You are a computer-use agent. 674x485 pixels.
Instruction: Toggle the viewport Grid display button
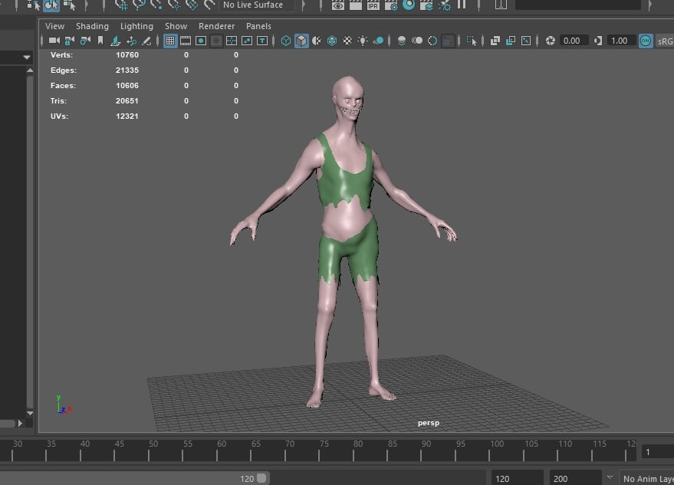click(x=170, y=41)
